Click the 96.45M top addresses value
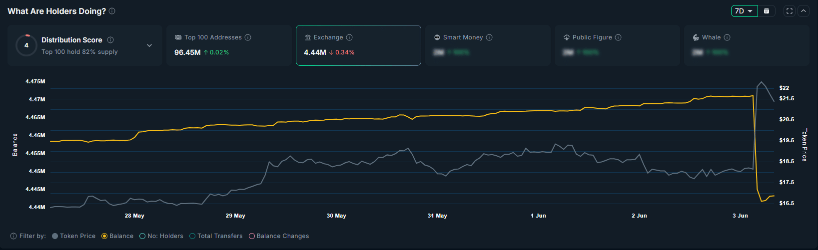Viewport: 818px width, 250px height. click(x=187, y=52)
